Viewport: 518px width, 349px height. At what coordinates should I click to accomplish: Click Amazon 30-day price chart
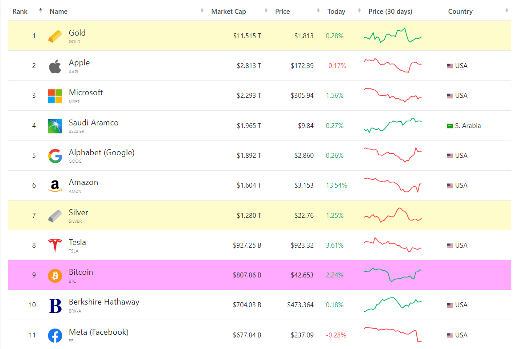(392, 185)
